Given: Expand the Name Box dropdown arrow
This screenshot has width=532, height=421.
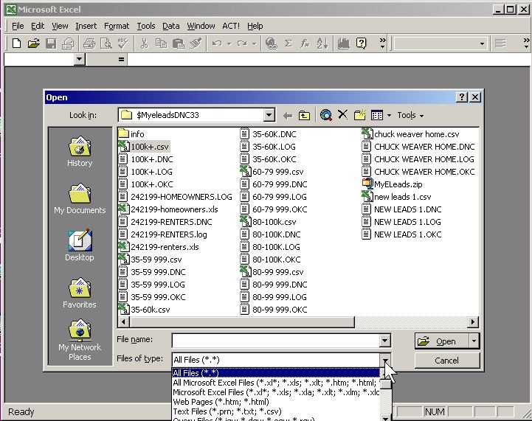Looking at the screenshot, I should [79, 59].
